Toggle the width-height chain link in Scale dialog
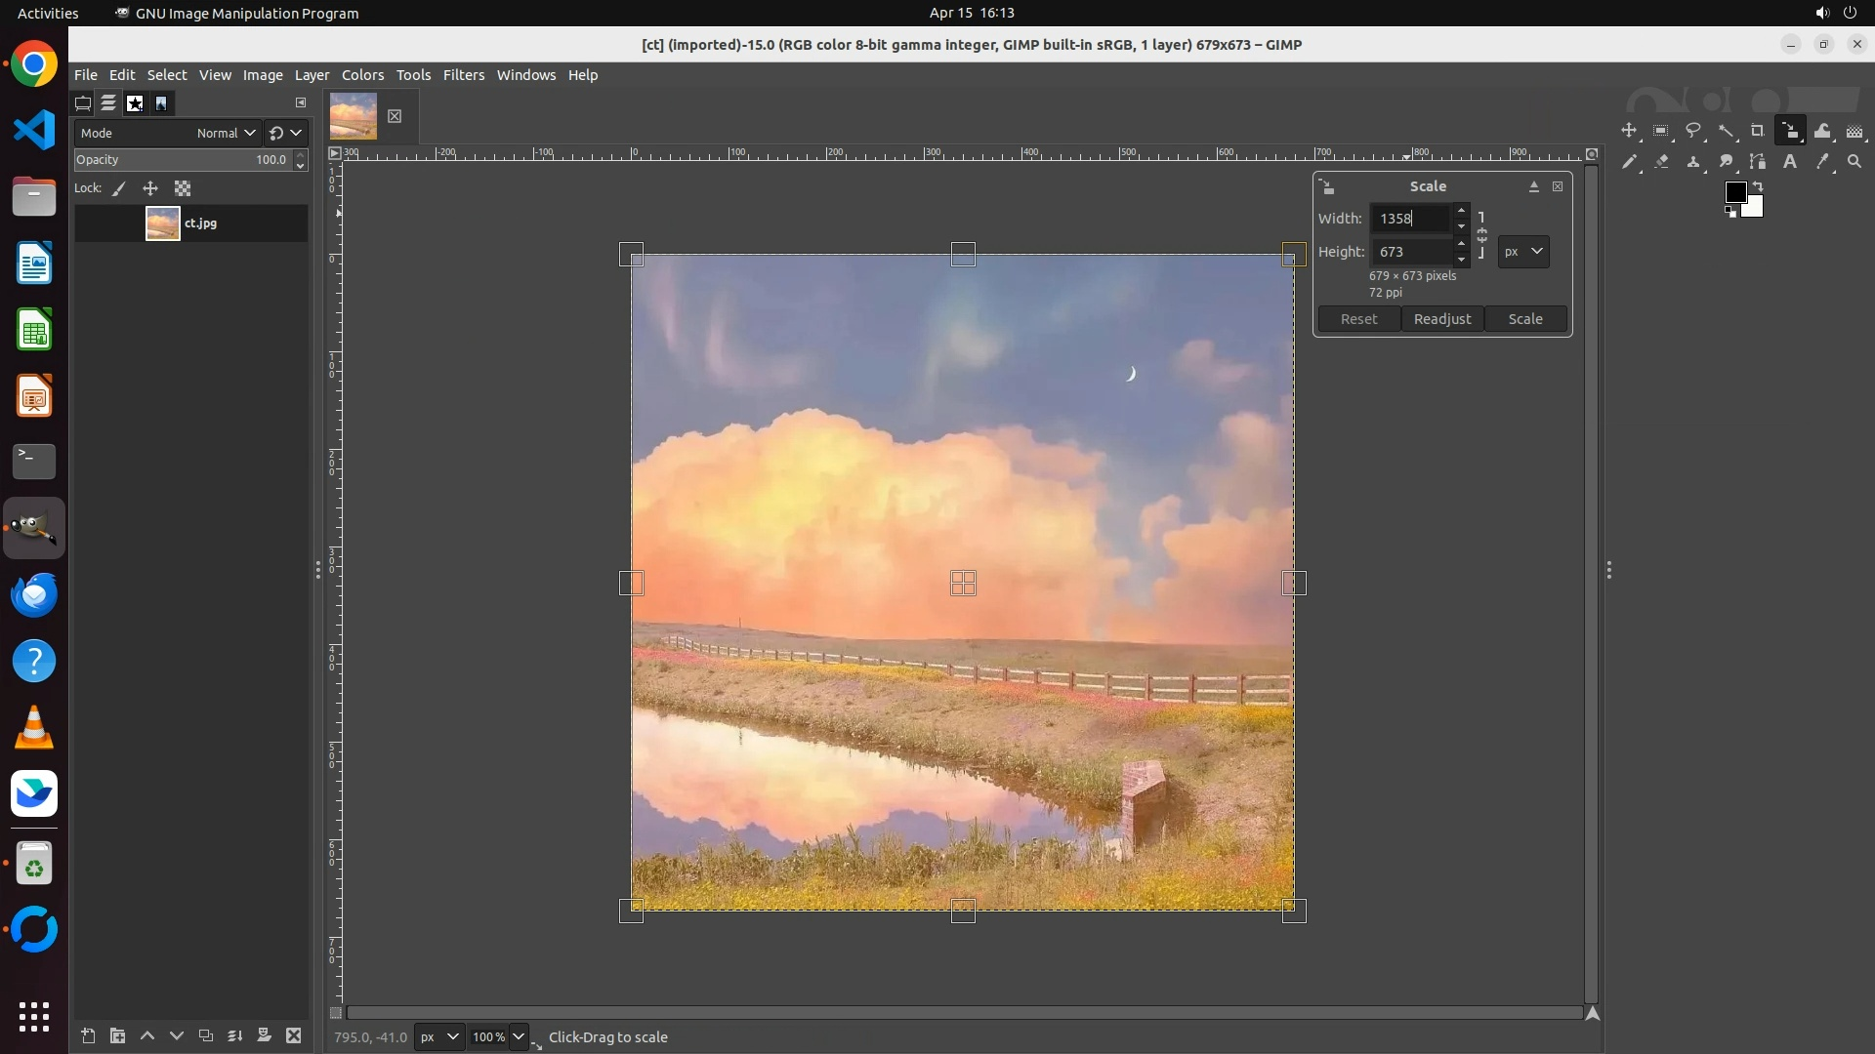The height and width of the screenshot is (1054, 1875). click(1481, 235)
